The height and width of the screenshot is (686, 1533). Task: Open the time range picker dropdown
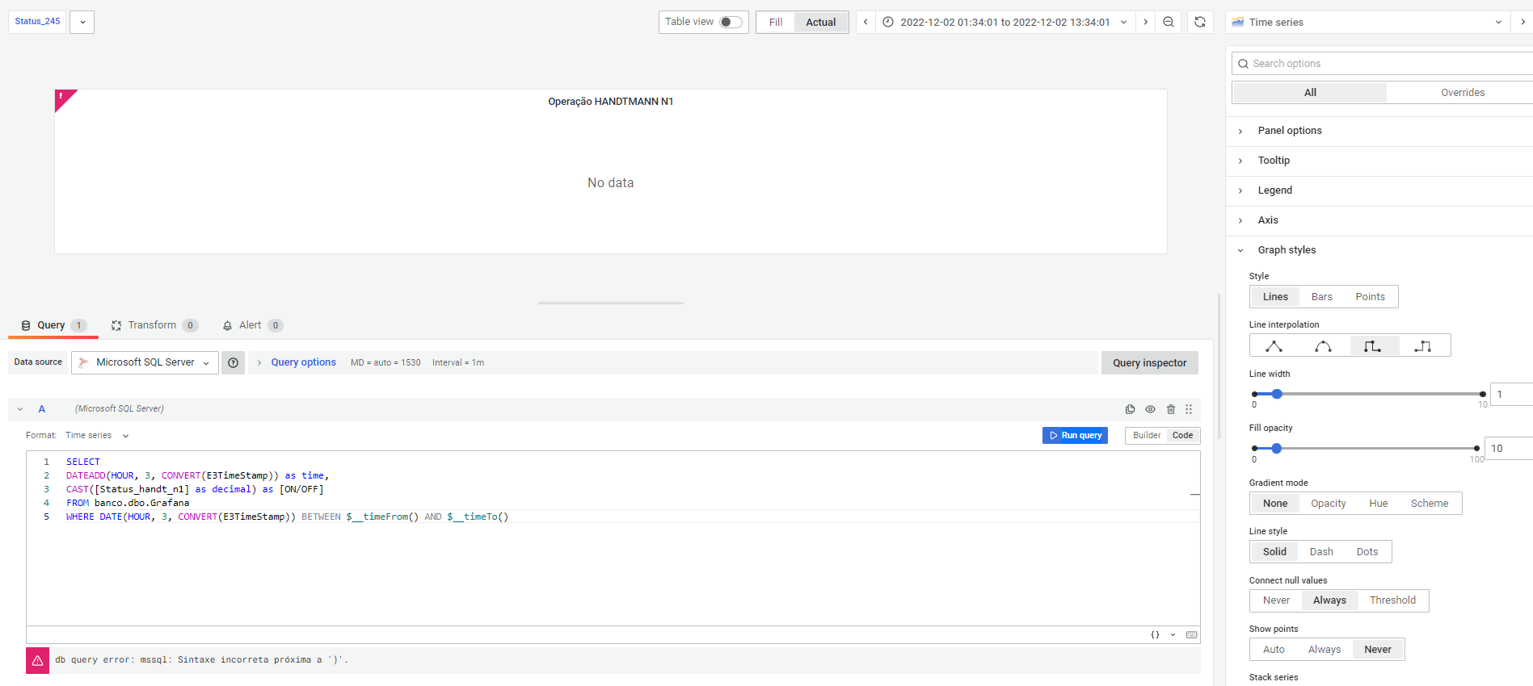(x=1005, y=23)
